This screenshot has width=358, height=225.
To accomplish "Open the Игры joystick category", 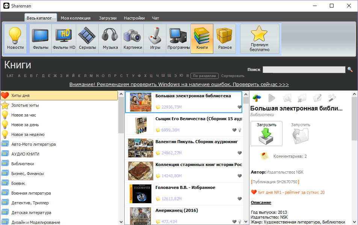I will (x=155, y=39).
